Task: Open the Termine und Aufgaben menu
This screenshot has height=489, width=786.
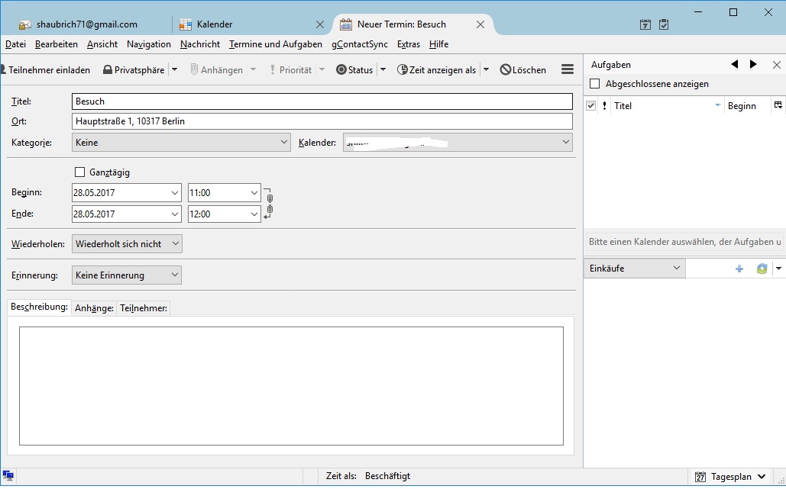Action: [x=276, y=44]
